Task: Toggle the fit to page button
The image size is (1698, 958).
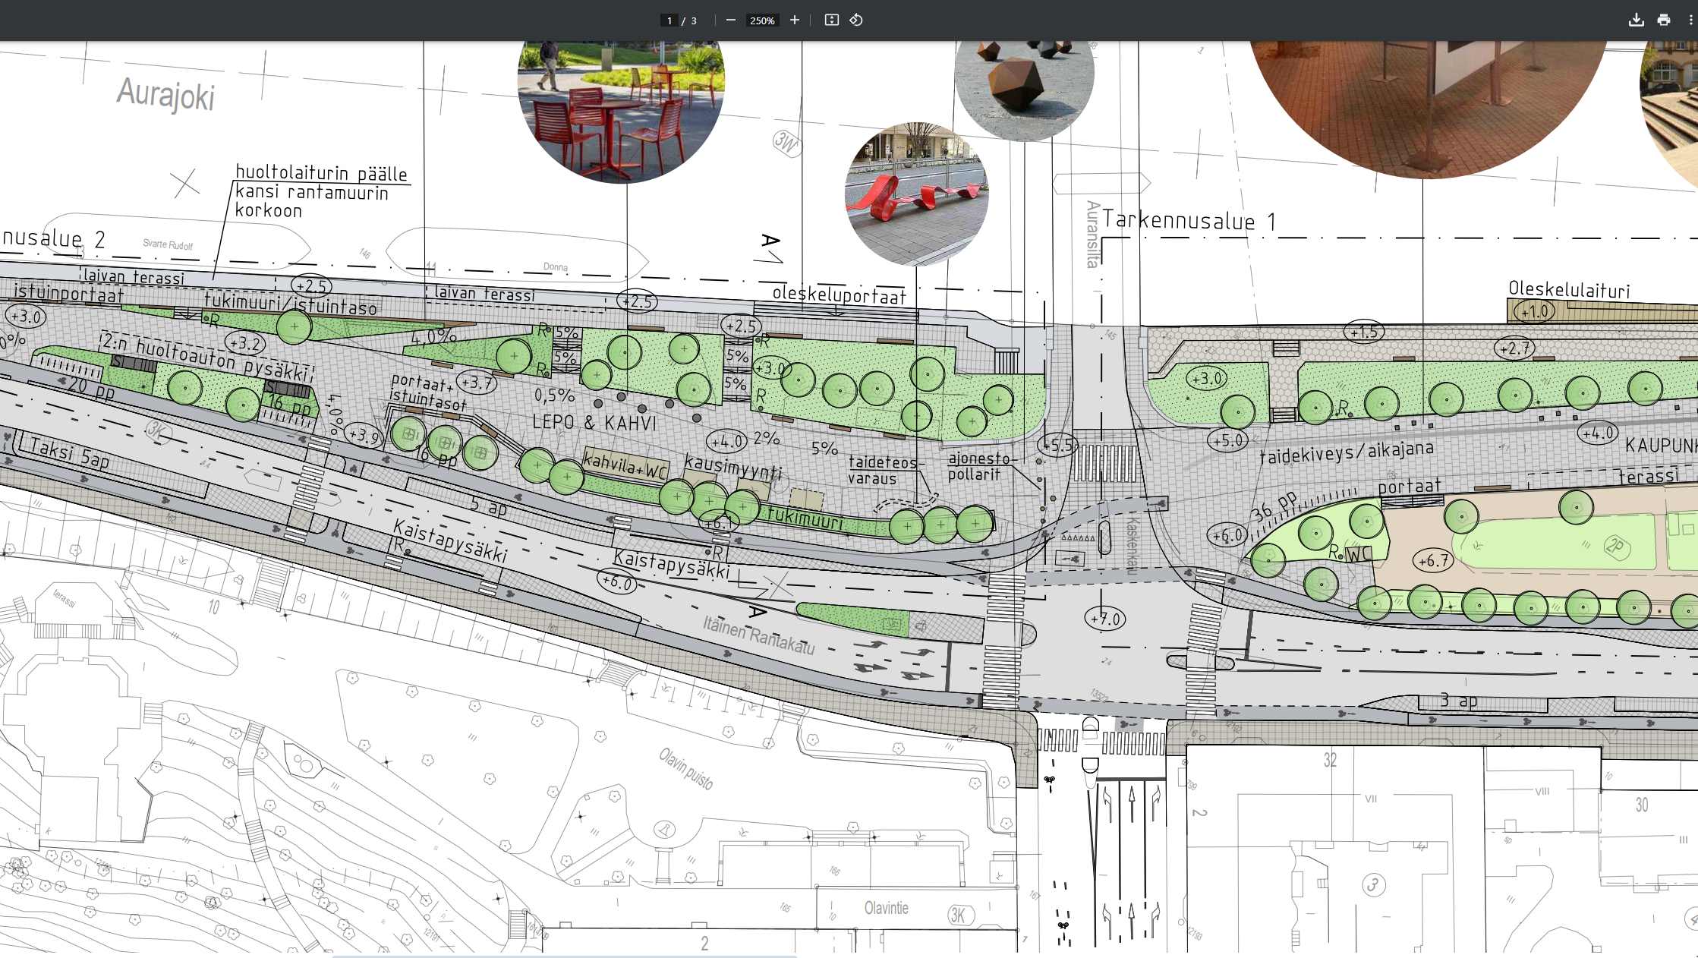Action: coord(831,20)
